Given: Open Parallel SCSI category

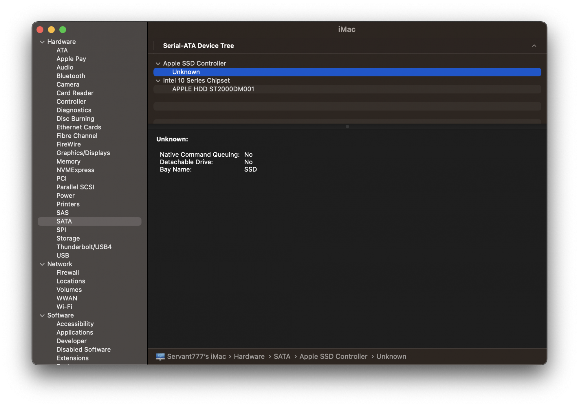Looking at the screenshot, I should coord(75,187).
